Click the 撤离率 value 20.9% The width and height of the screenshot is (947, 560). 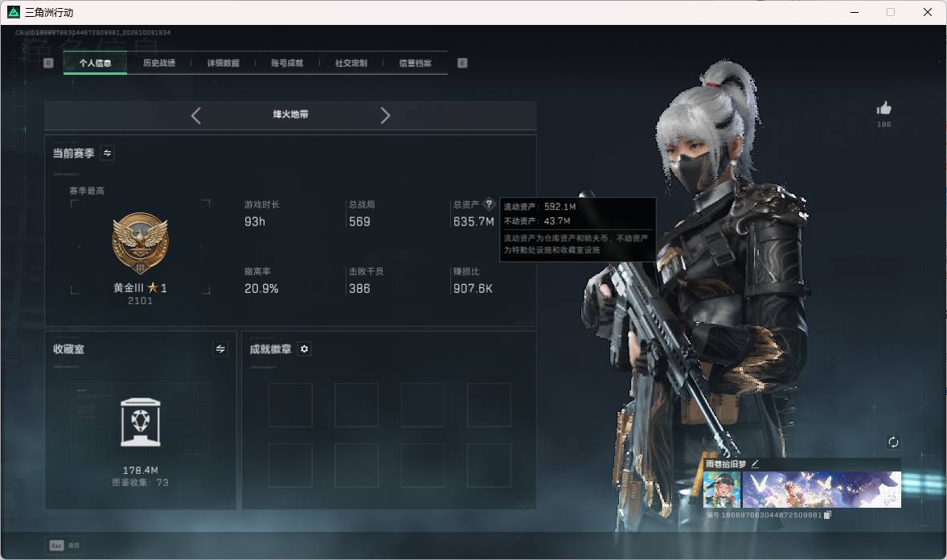(261, 289)
